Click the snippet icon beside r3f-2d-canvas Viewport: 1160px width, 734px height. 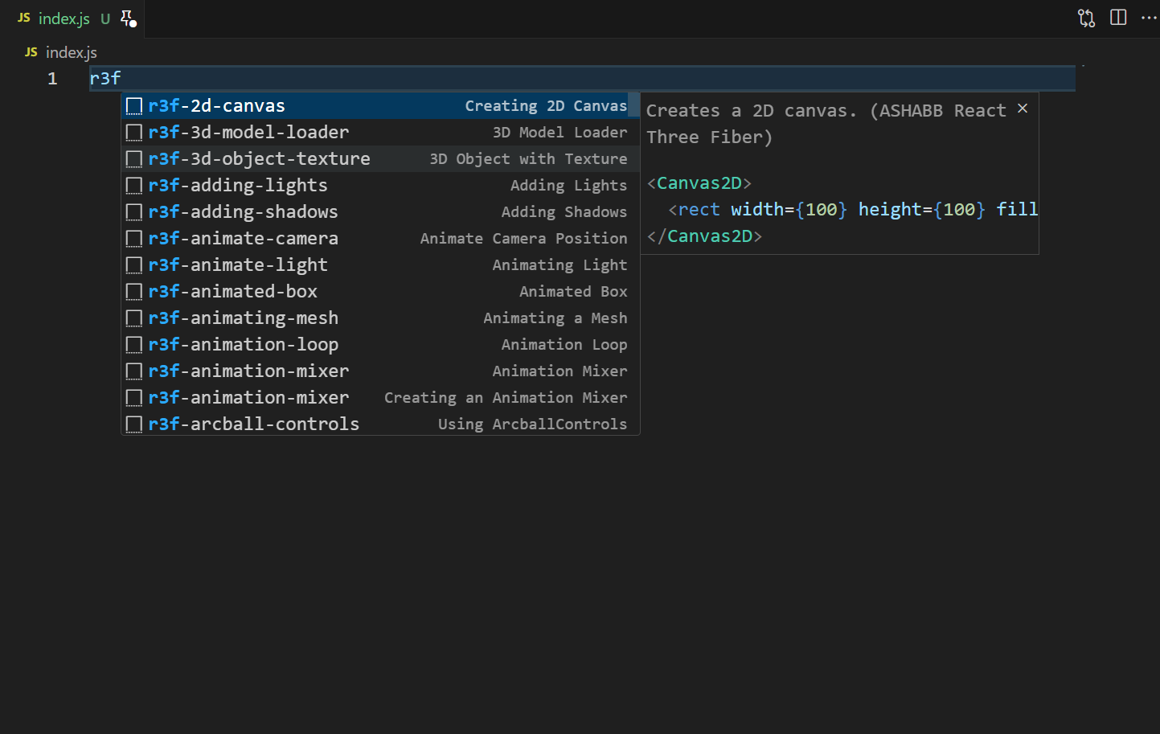coord(134,106)
